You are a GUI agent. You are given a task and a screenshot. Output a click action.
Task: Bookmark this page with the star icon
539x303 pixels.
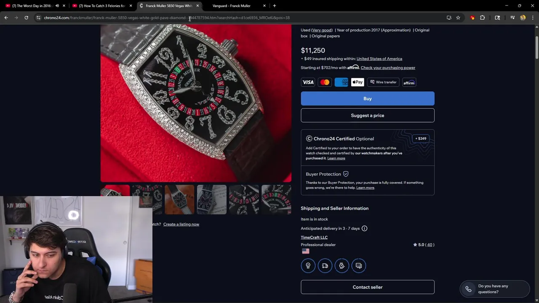coord(458,18)
